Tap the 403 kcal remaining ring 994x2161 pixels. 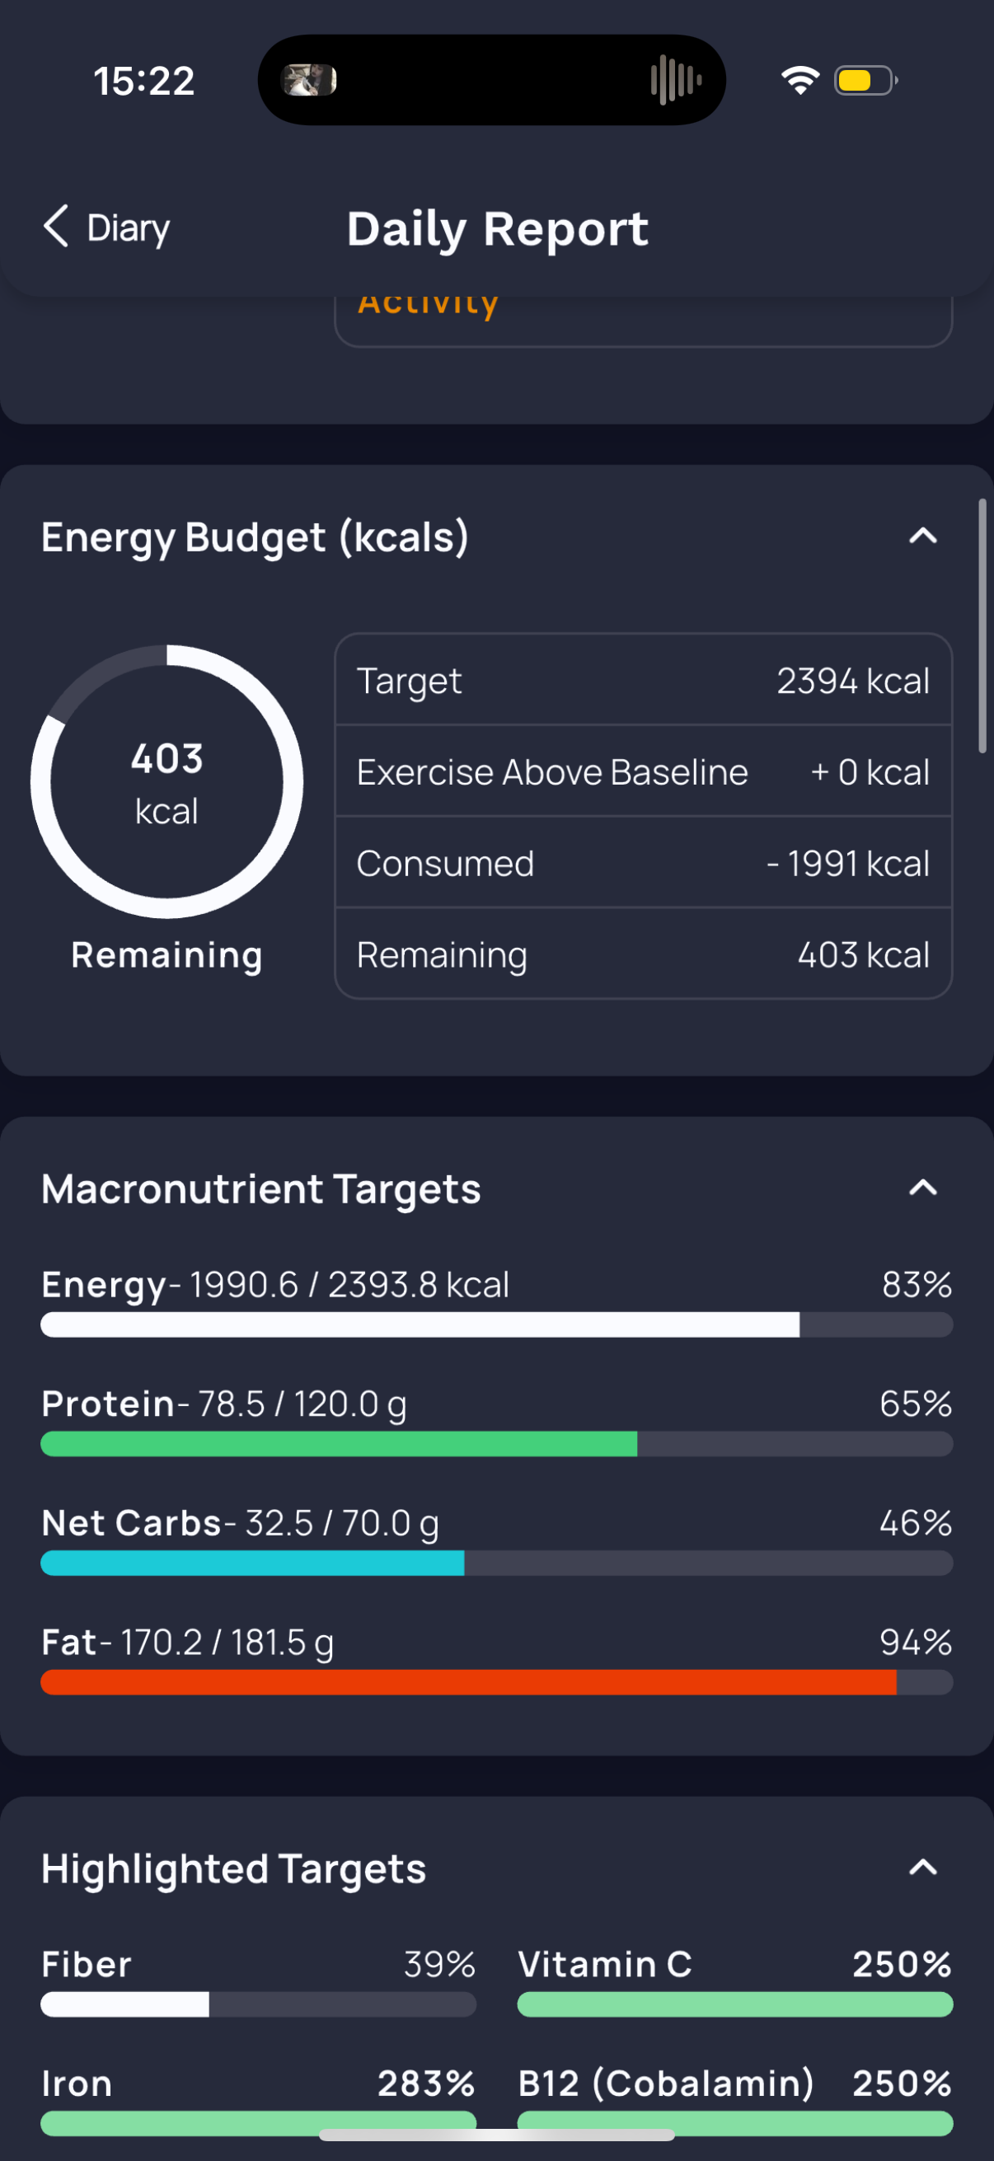(x=167, y=781)
